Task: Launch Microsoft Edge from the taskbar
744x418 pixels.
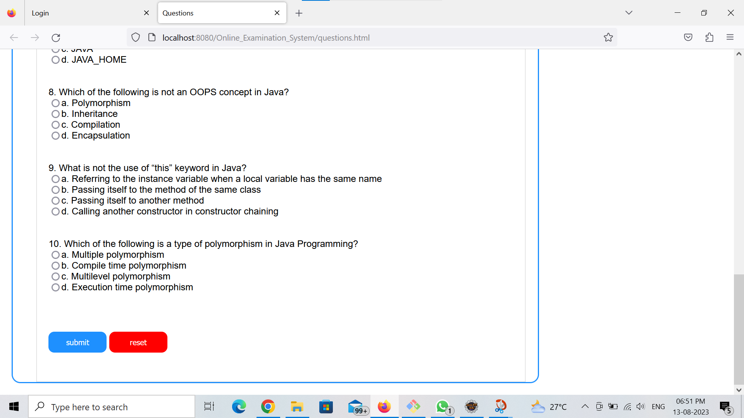Action: pyautogui.click(x=239, y=406)
